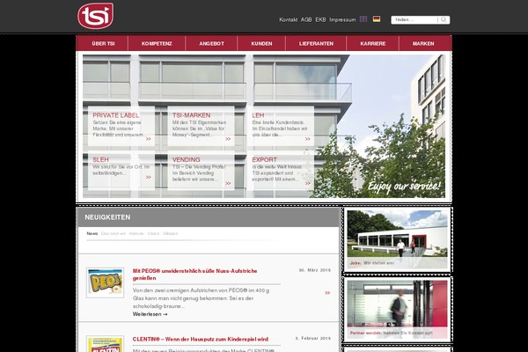Open the PEOS Nuss-Aufstriche headline
Screen dimensions: 528x352
point(194,275)
